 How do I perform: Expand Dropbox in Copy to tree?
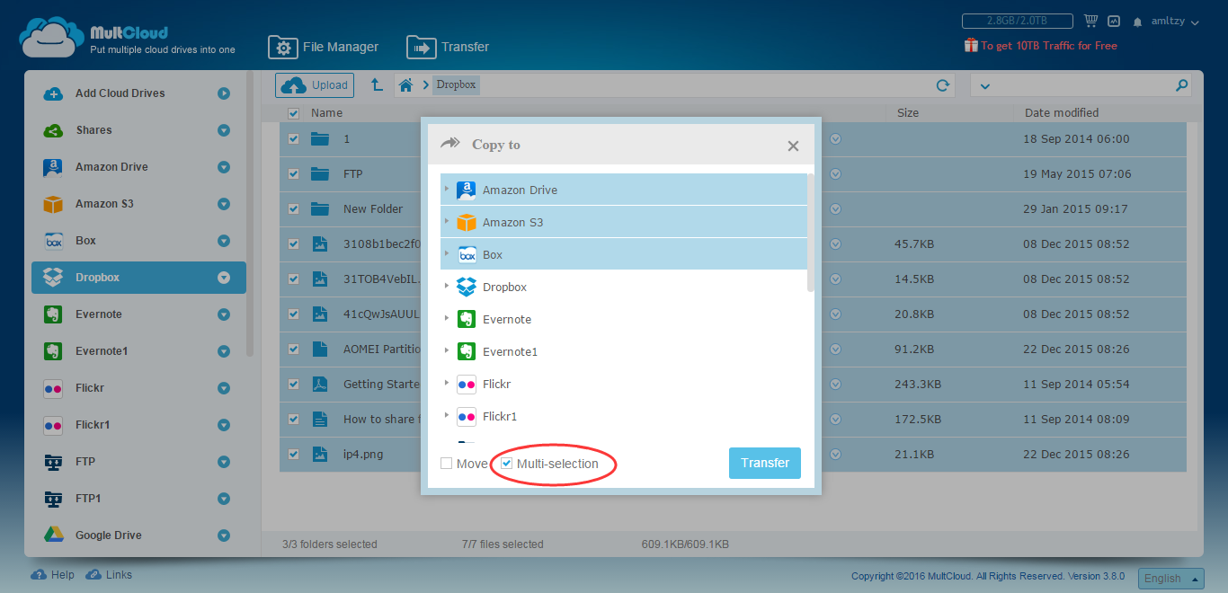[446, 287]
